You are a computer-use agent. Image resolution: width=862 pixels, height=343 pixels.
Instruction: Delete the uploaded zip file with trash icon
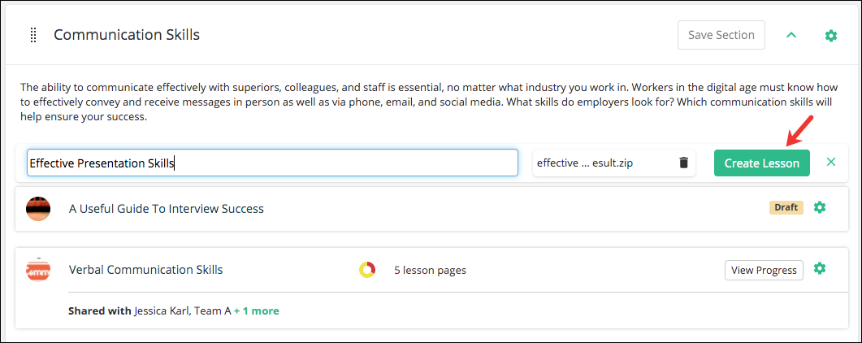click(683, 163)
